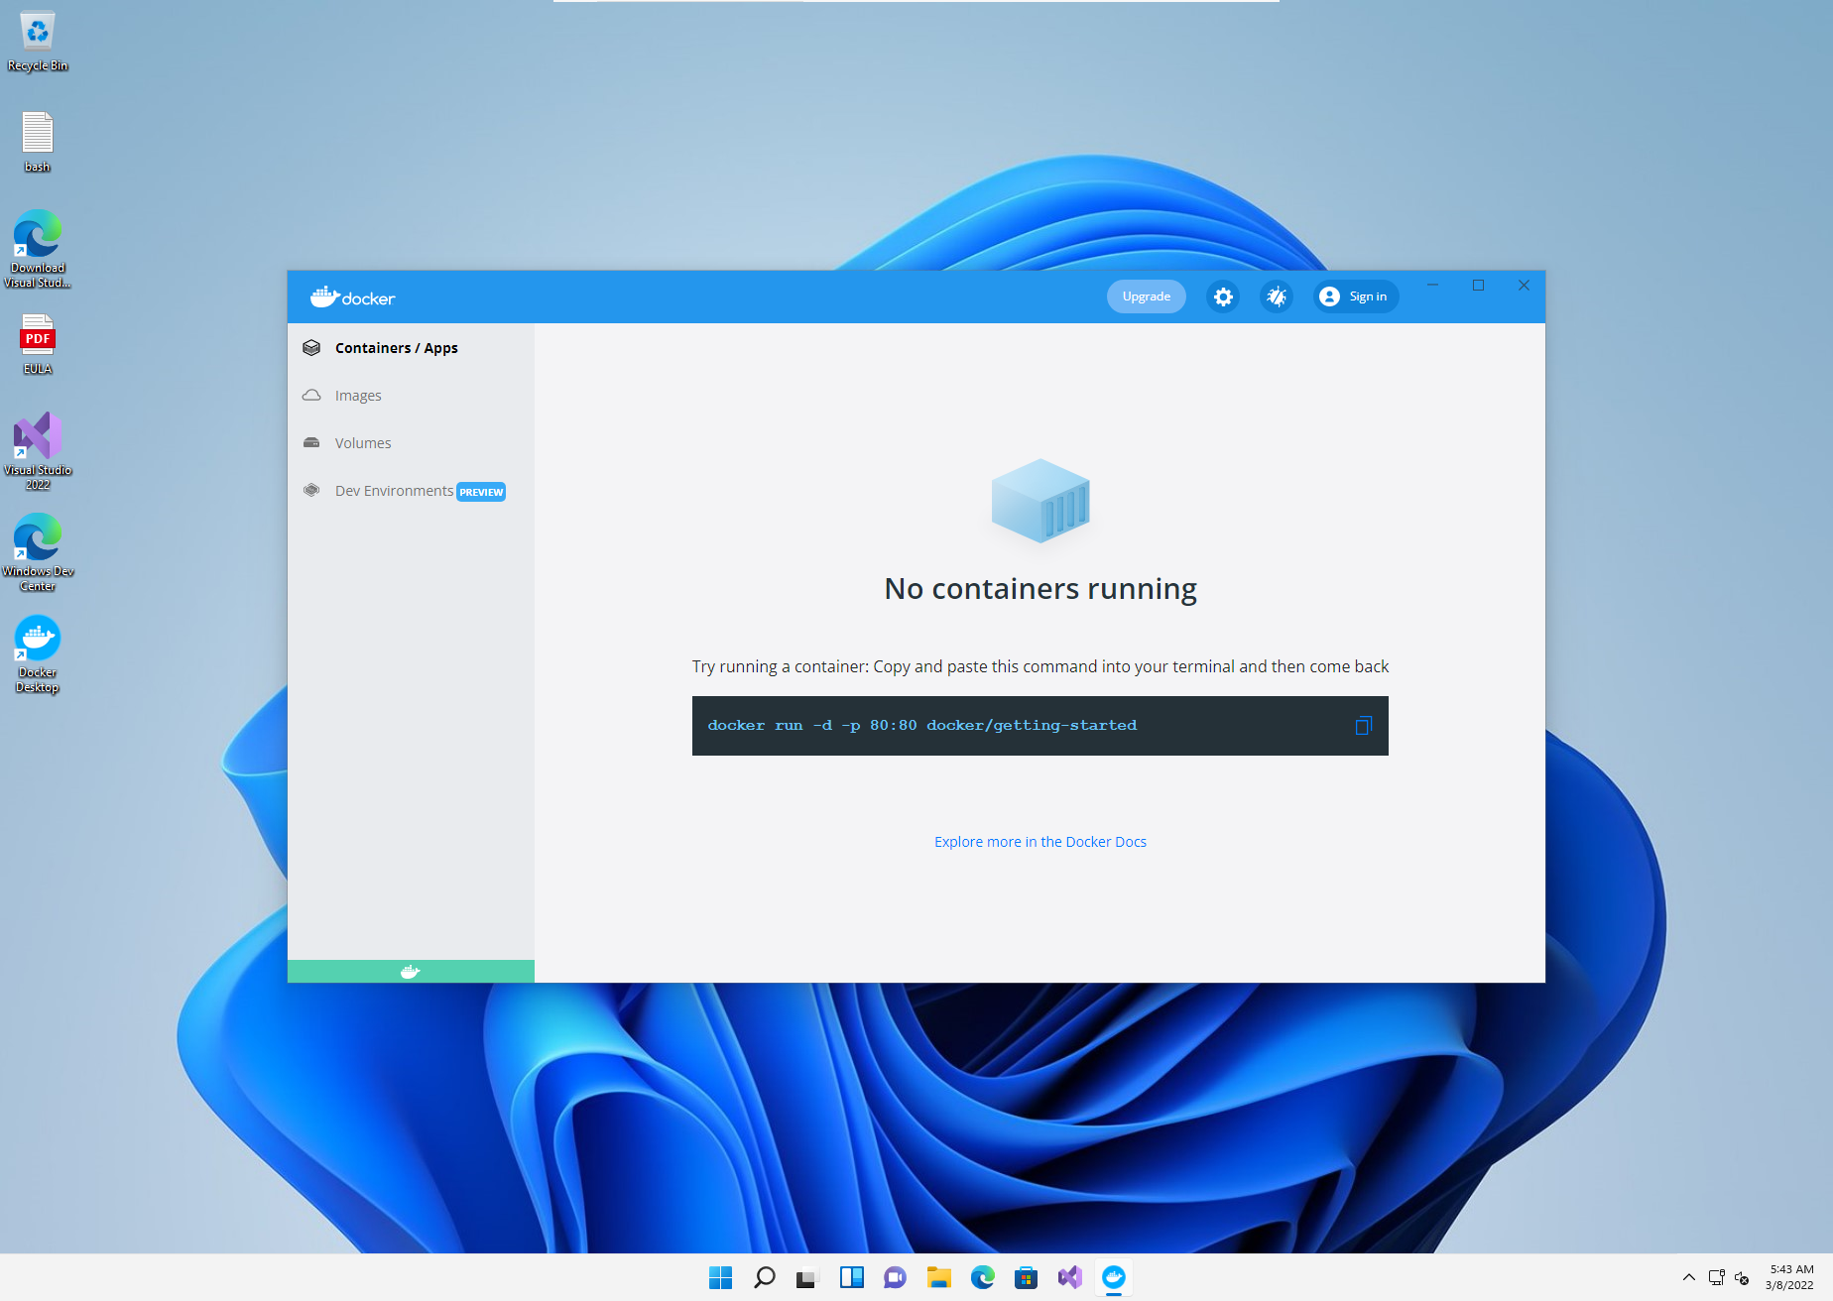The height and width of the screenshot is (1301, 1833).
Task: Copy the docker run command
Action: [1363, 726]
